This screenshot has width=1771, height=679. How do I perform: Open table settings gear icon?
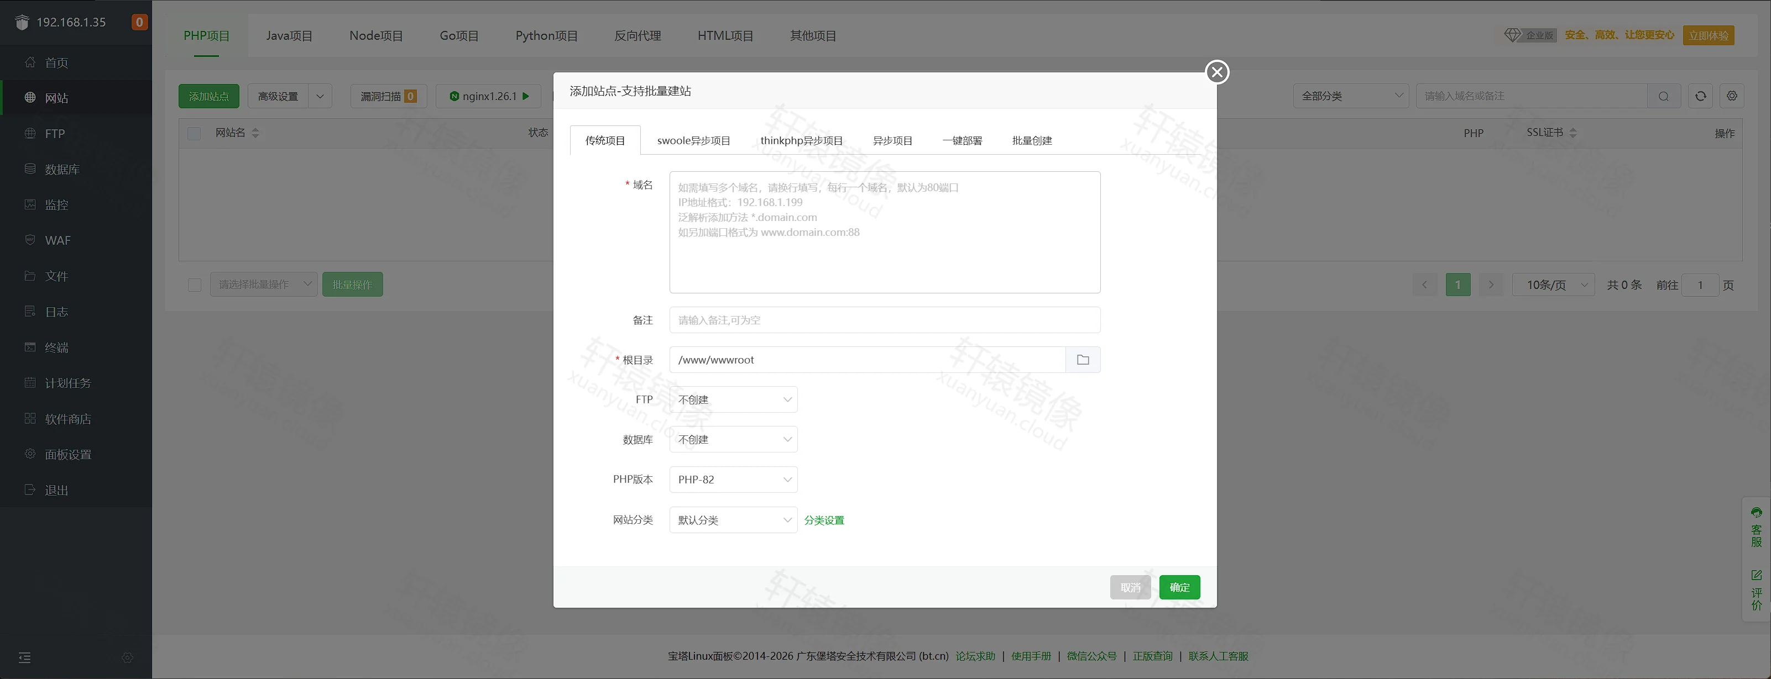click(1732, 96)
